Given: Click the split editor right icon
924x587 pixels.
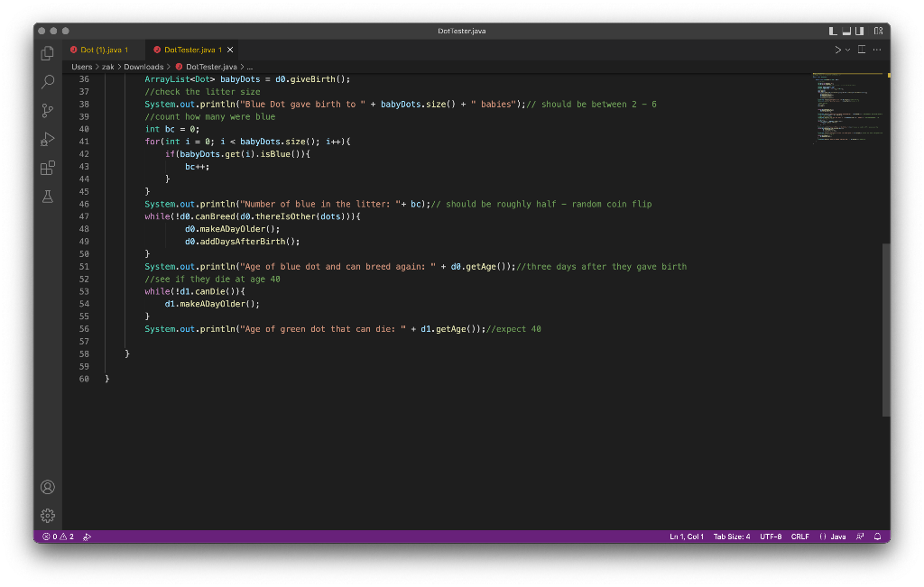Looking at the screenshot, I should (x=861, y=50).
